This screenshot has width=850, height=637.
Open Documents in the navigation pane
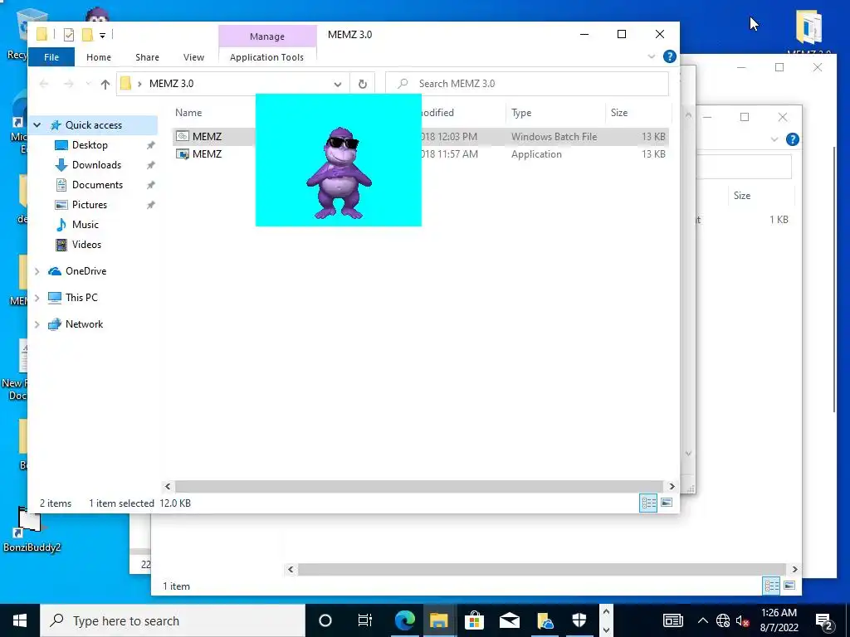point(97,185)
